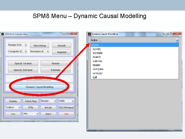
Task: Maximize the SPM8 Menu window
Action: (x=68, y=33)
